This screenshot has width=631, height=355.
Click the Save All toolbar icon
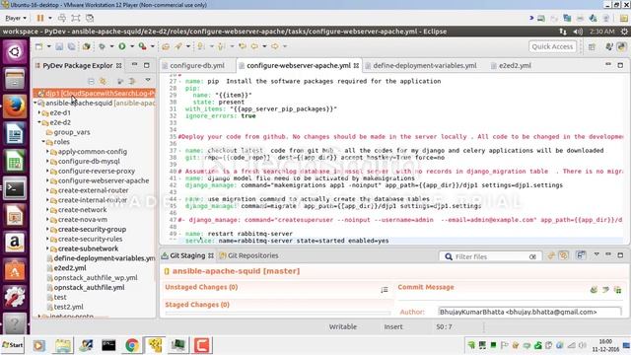(72, 46)
